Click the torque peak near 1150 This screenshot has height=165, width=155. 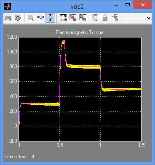pyautogui.click(x=63, y=42)
